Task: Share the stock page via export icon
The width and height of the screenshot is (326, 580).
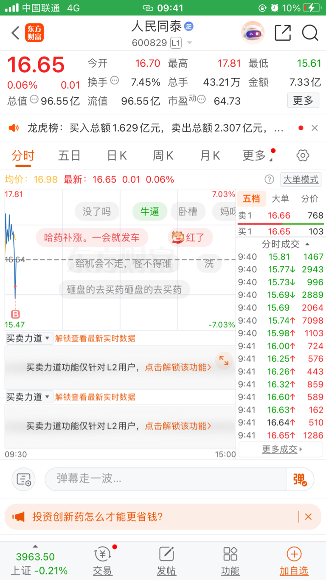Action: tap(283, 33)
